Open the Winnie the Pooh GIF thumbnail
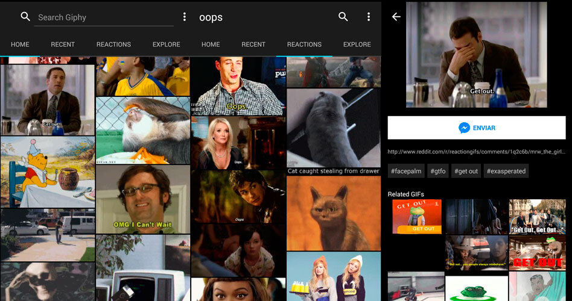The width and height of the screenshot is (572, 301). click(48, 172)
